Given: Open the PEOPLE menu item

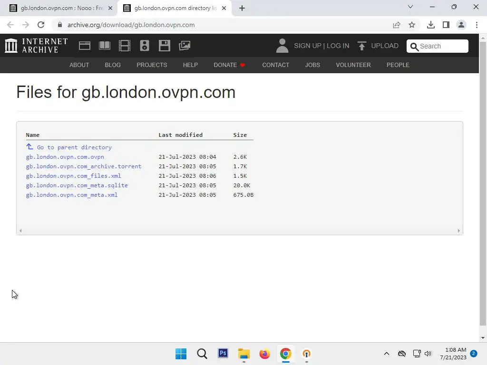Looking at the screenshot, I should pos(398,65).
